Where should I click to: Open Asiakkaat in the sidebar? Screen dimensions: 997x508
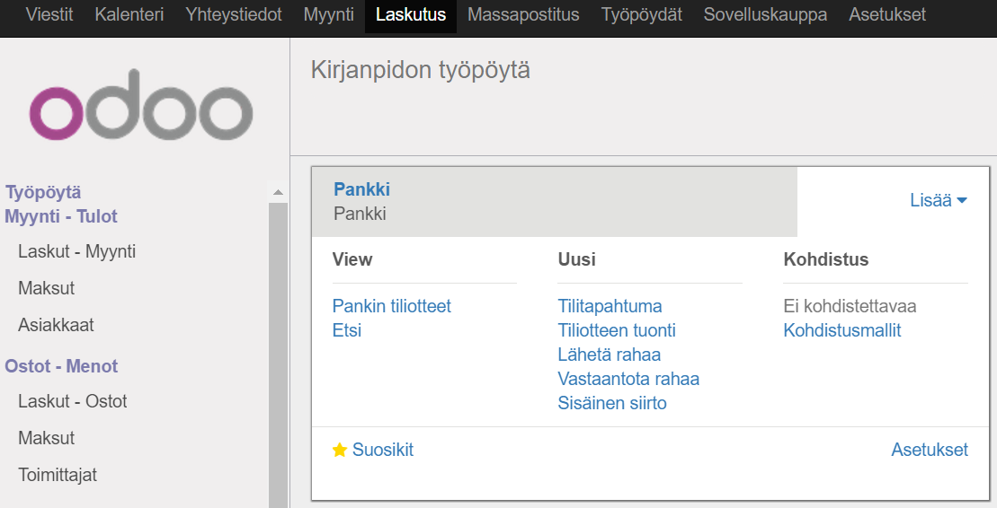coord(56,325)
